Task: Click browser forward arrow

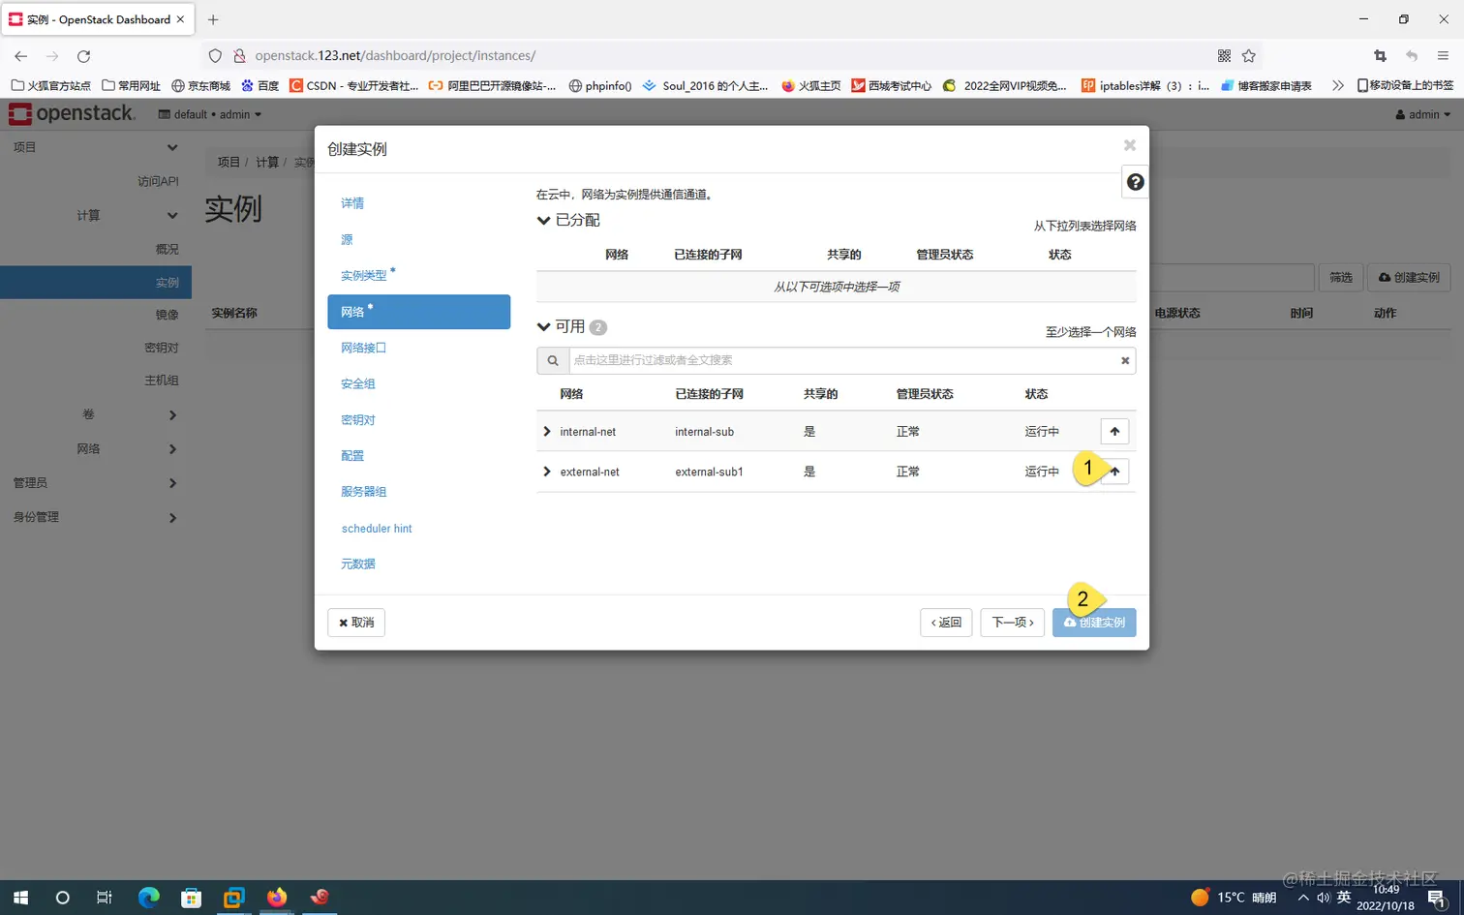Action: tap(52, 56)
